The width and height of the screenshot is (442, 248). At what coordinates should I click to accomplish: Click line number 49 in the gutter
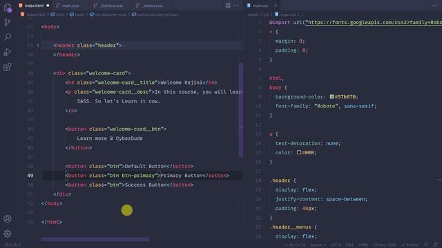coord(30,176)
